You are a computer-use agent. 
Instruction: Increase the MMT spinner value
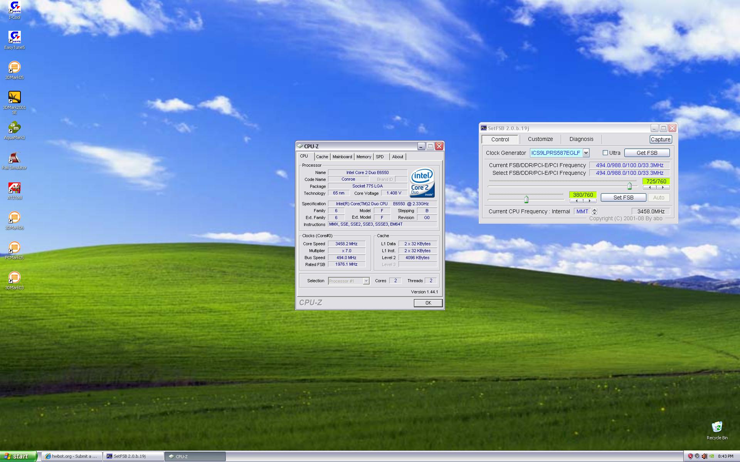(x=594, y=210)
